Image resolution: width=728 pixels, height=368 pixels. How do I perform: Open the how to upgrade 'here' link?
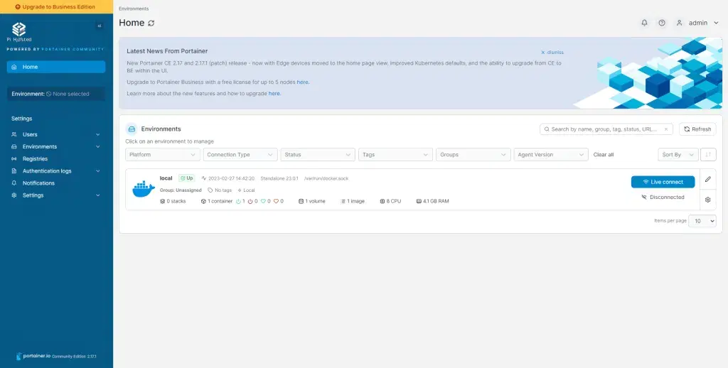(274, 93)
